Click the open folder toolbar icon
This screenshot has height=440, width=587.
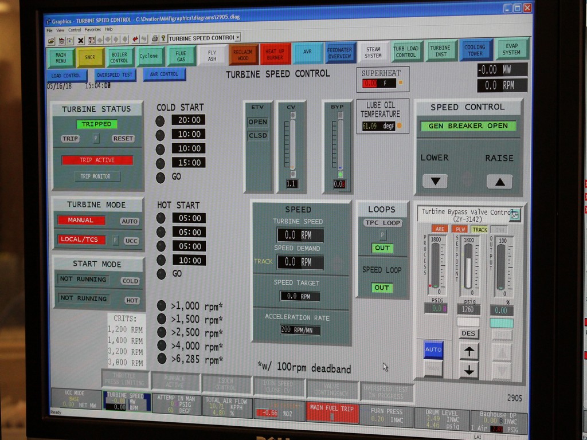pos(52,40)
